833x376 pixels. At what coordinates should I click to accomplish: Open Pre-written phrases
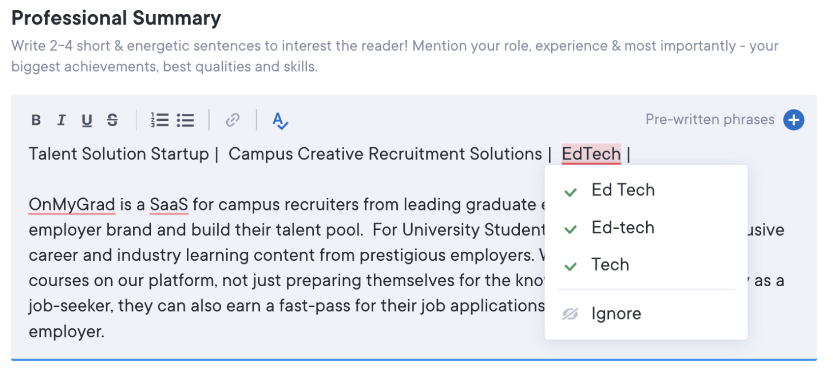710,120
